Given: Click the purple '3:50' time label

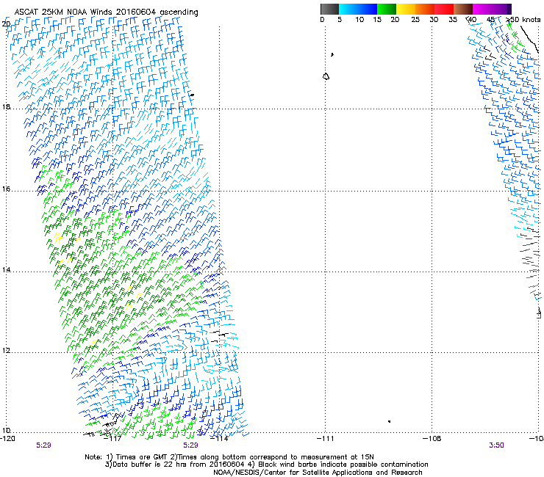Looking at the screenshot, I should tap(496, 445).
